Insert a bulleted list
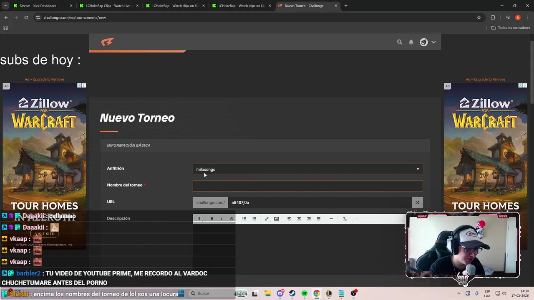This screenshot has height=300, width=534. [244, 219]
